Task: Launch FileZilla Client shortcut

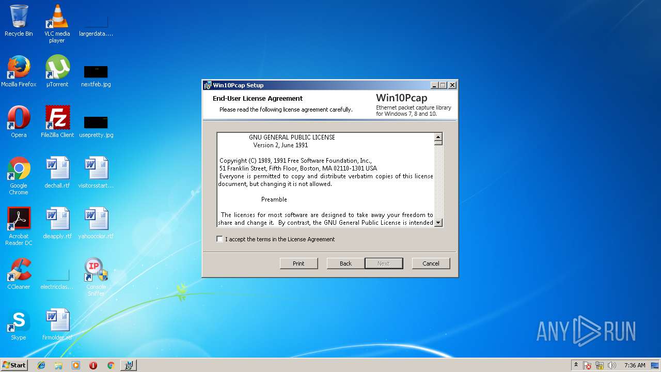Action: pyautogui.click(x=57, y=122)
